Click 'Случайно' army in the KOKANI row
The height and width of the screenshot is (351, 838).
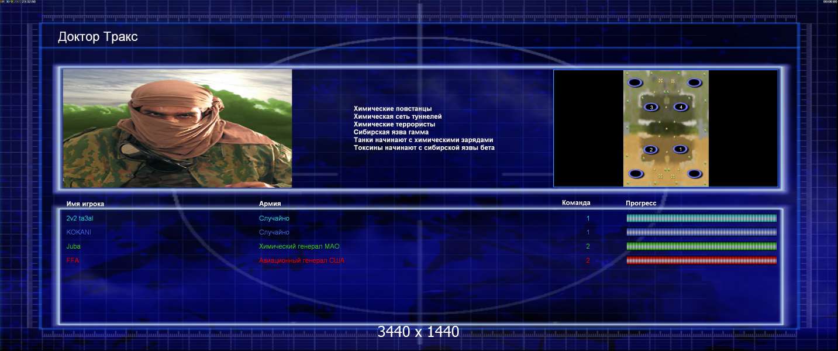pos(274,232)
